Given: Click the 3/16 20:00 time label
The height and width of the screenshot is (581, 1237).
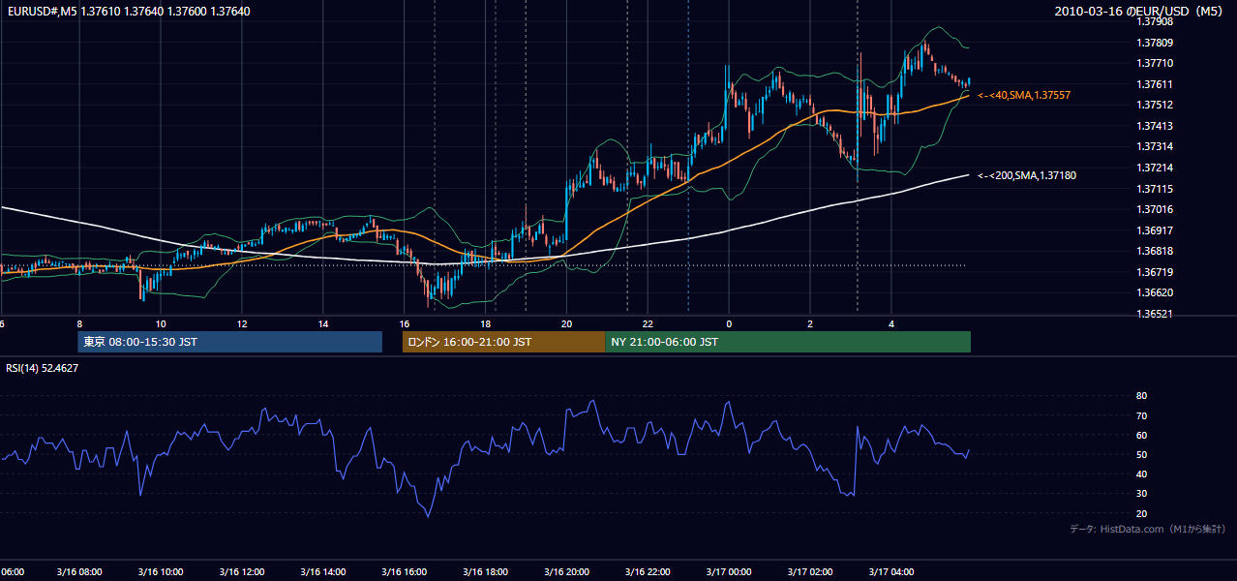Looking at the screenshot, I should [x=567, y=571].
